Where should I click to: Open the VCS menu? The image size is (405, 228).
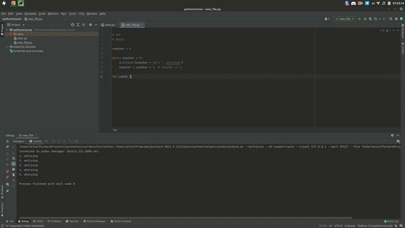point(82,14)
